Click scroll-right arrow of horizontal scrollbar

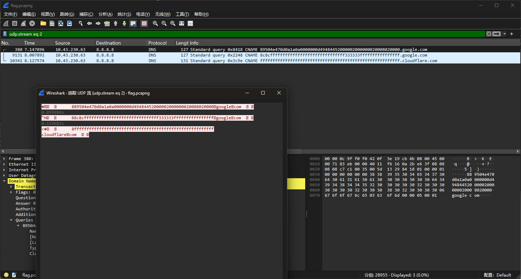[x=518, y=151]
